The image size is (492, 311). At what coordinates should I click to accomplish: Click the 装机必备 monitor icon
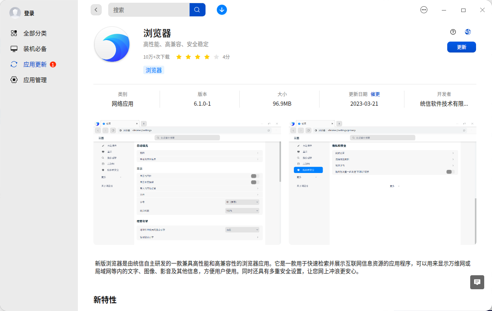(x=14, y=49)
